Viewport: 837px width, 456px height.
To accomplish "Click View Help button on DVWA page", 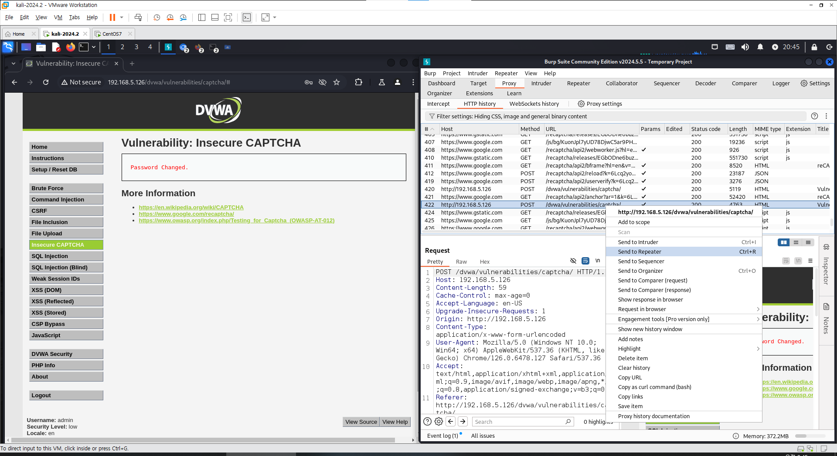I will (395, 422).
